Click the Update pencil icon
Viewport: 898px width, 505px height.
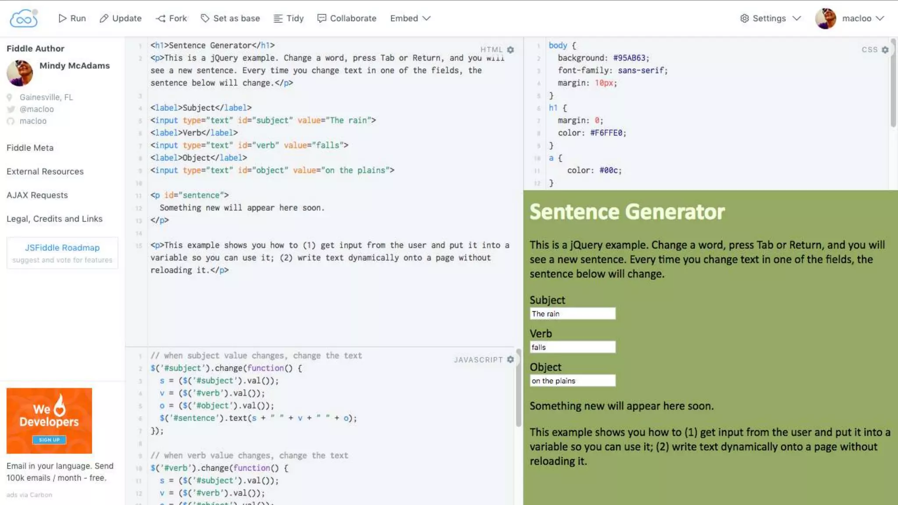104,18
